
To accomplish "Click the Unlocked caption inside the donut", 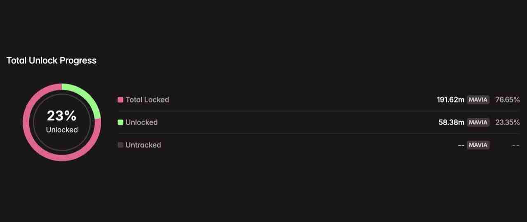I will [x=62, y=129].
